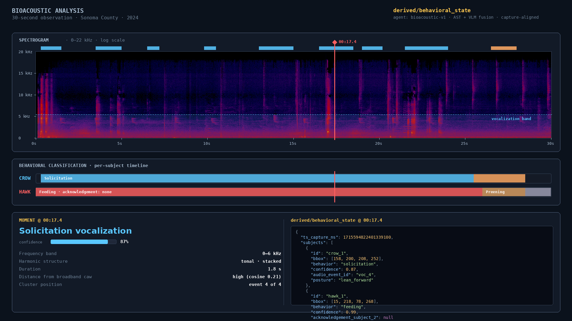
Task: Click the red playhead diamond marker
Action: pos(335,42)
